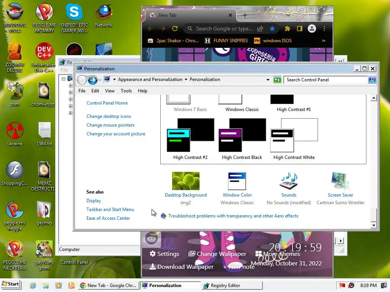This screenshot has height=292, width=390.
Task: Open Chrome profile avatar
Action: (312, 29)
